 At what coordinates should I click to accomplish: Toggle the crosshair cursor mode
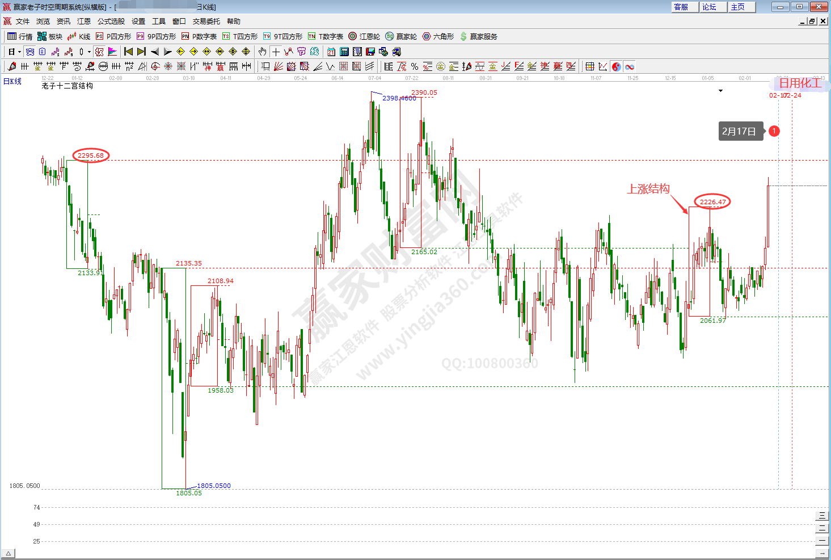(276, 52)
